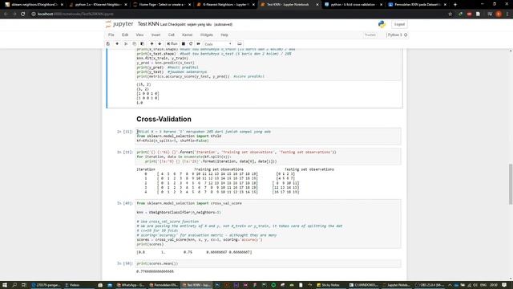Interrupt the kernel with stop icon
Image resolution: width=513 pixels, height=289 pixels.
point(184,44)
